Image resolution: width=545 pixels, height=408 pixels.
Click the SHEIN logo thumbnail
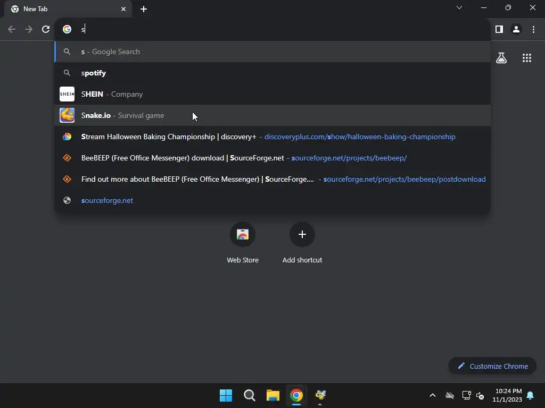coord(67,94)
